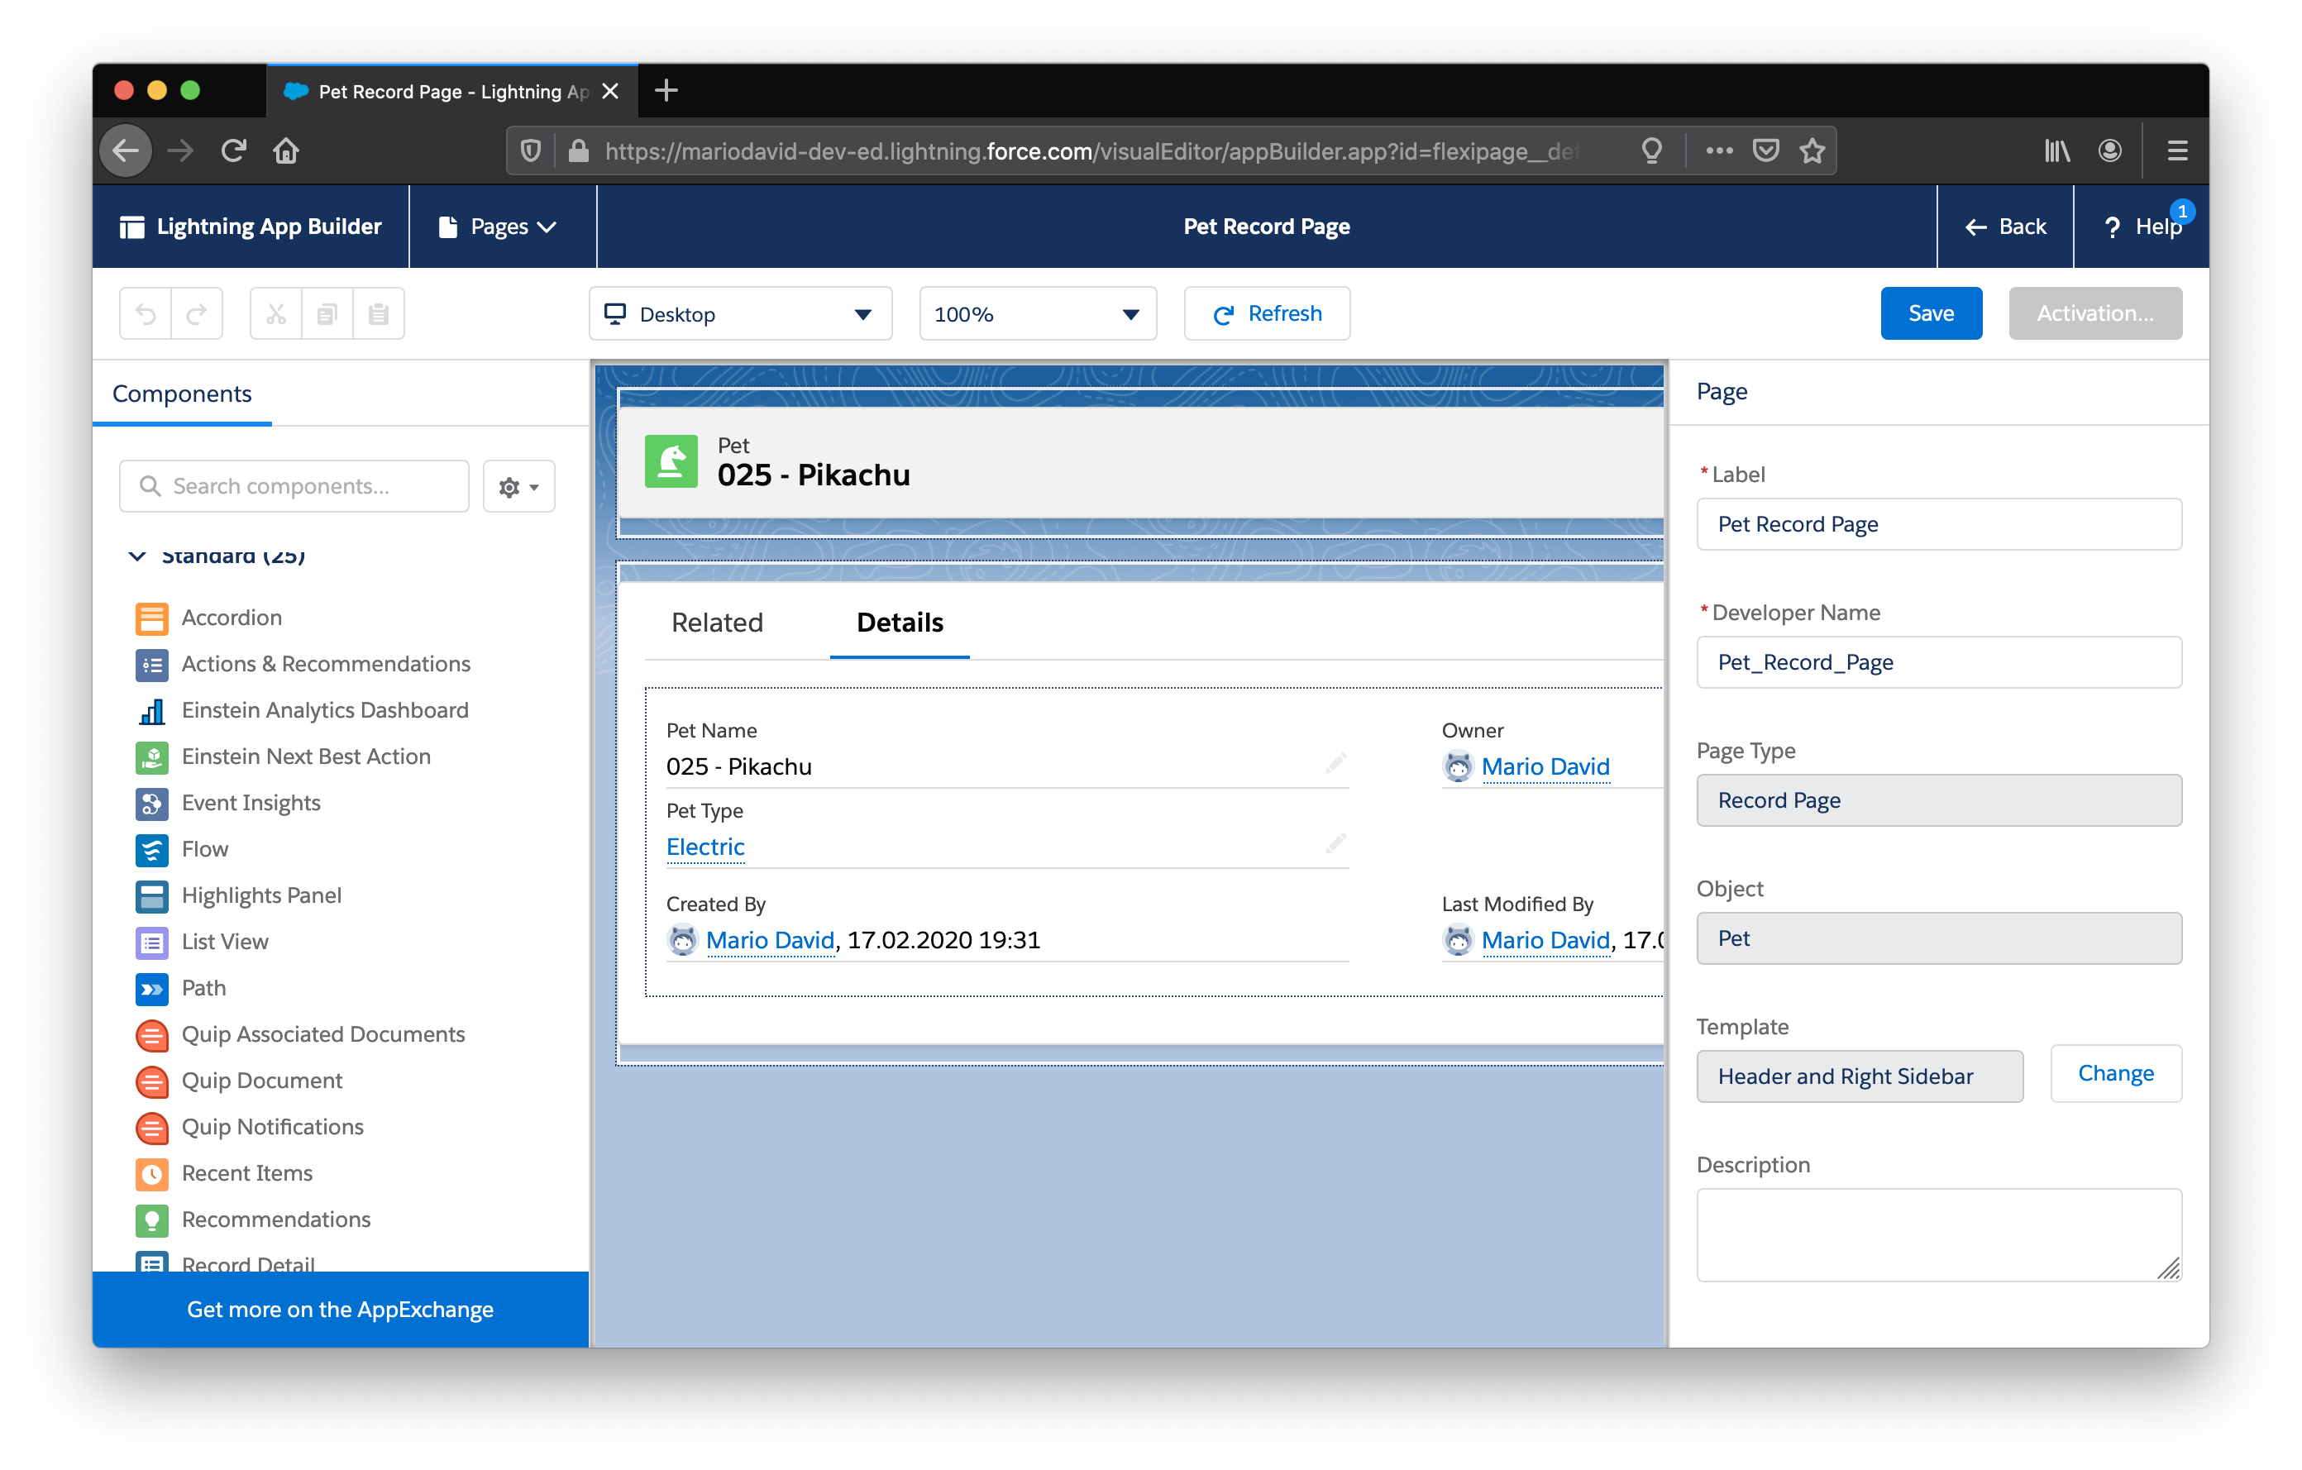Select the Recent Items component icon

coord(152,1174)
